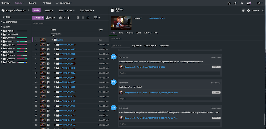Open the Dashboards menu
The width and height of the screenshot is (266, 129).
point(87,11)
